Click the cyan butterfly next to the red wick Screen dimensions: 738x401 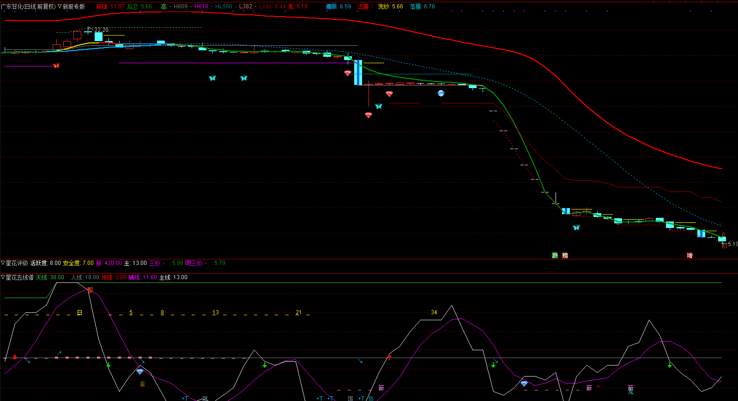tap(379, 106)
